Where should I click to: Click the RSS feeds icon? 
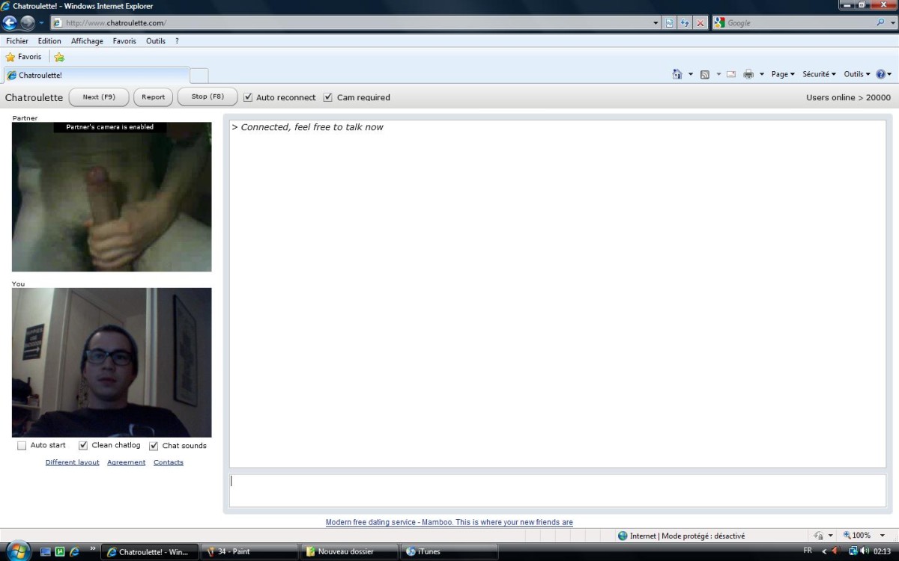pos(704,74)
